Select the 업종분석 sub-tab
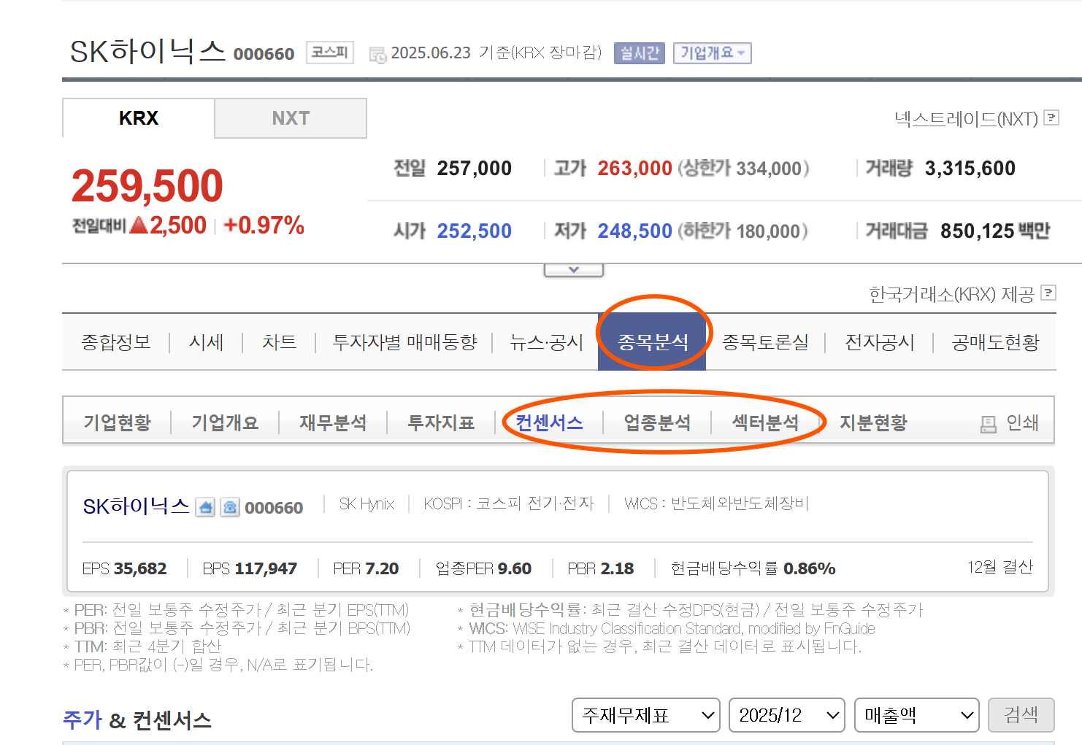The height and width of the screenshot is (745, 1082). [657, 422]
